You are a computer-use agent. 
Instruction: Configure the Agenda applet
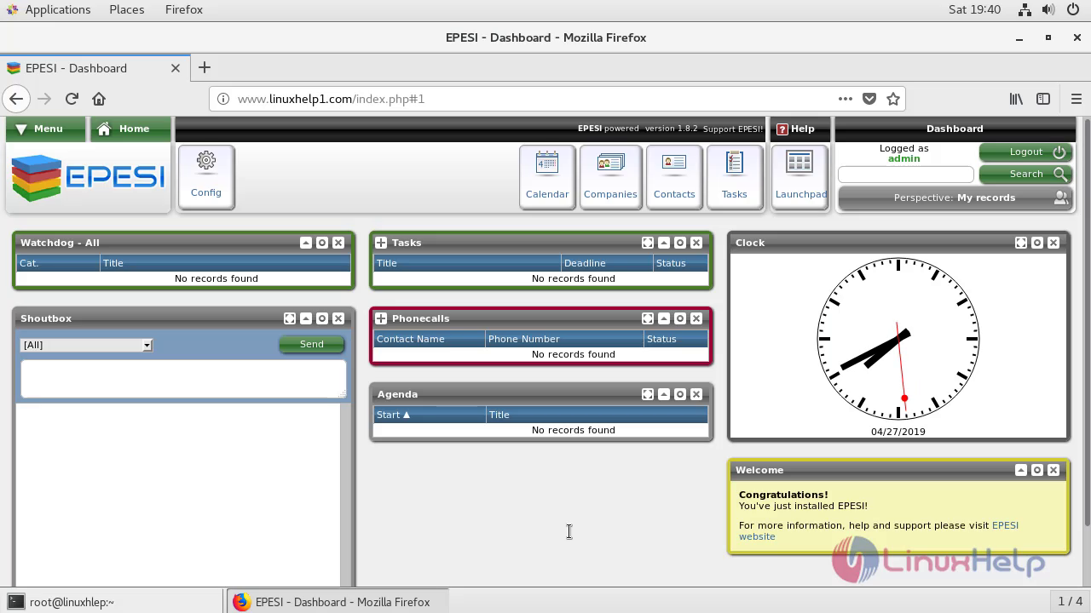[x=680, y=394]
